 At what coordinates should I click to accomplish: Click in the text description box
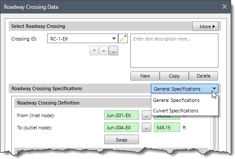pos(174,51)
